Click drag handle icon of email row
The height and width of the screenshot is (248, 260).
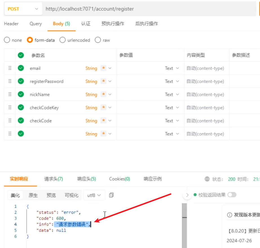click(x=10, y=68)
